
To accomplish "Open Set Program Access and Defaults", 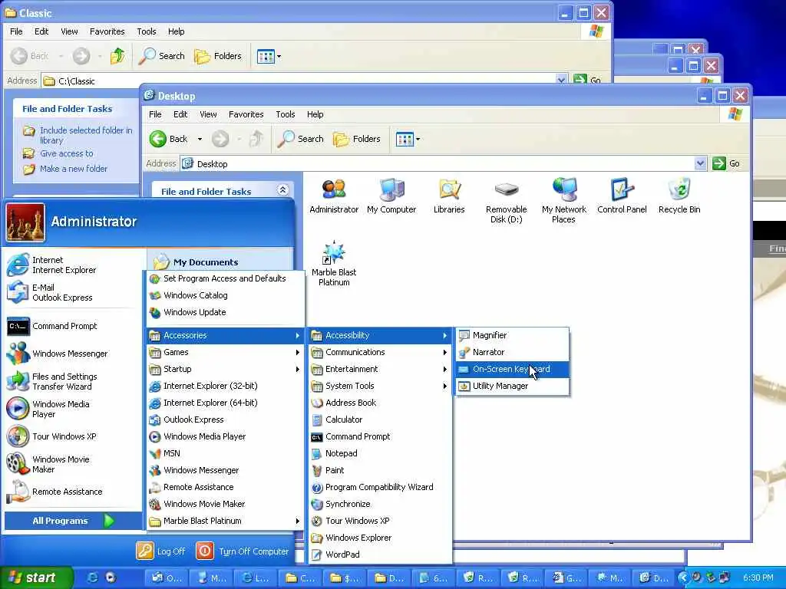I will (225, 278).
